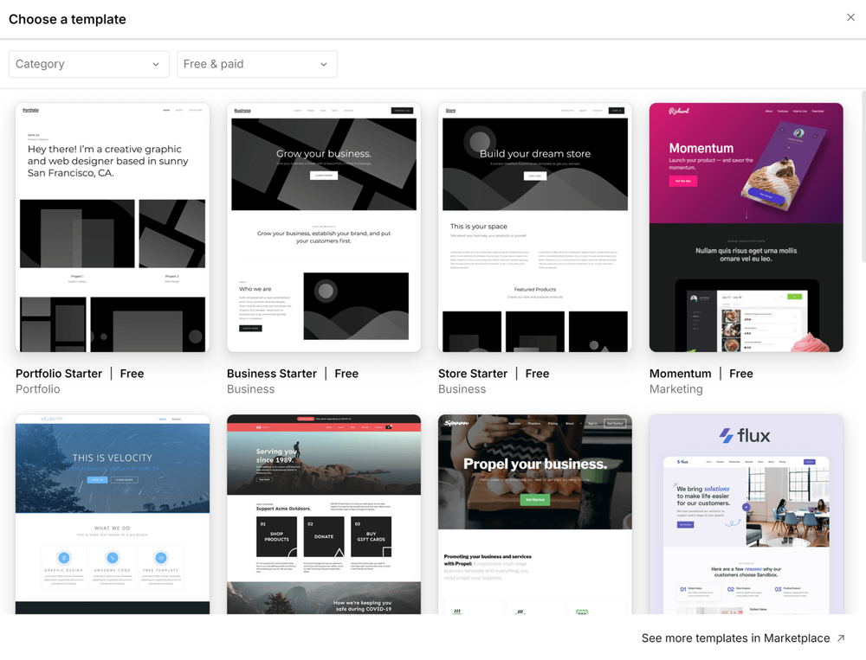Close the Choose a template dialog

click(850, 17)
